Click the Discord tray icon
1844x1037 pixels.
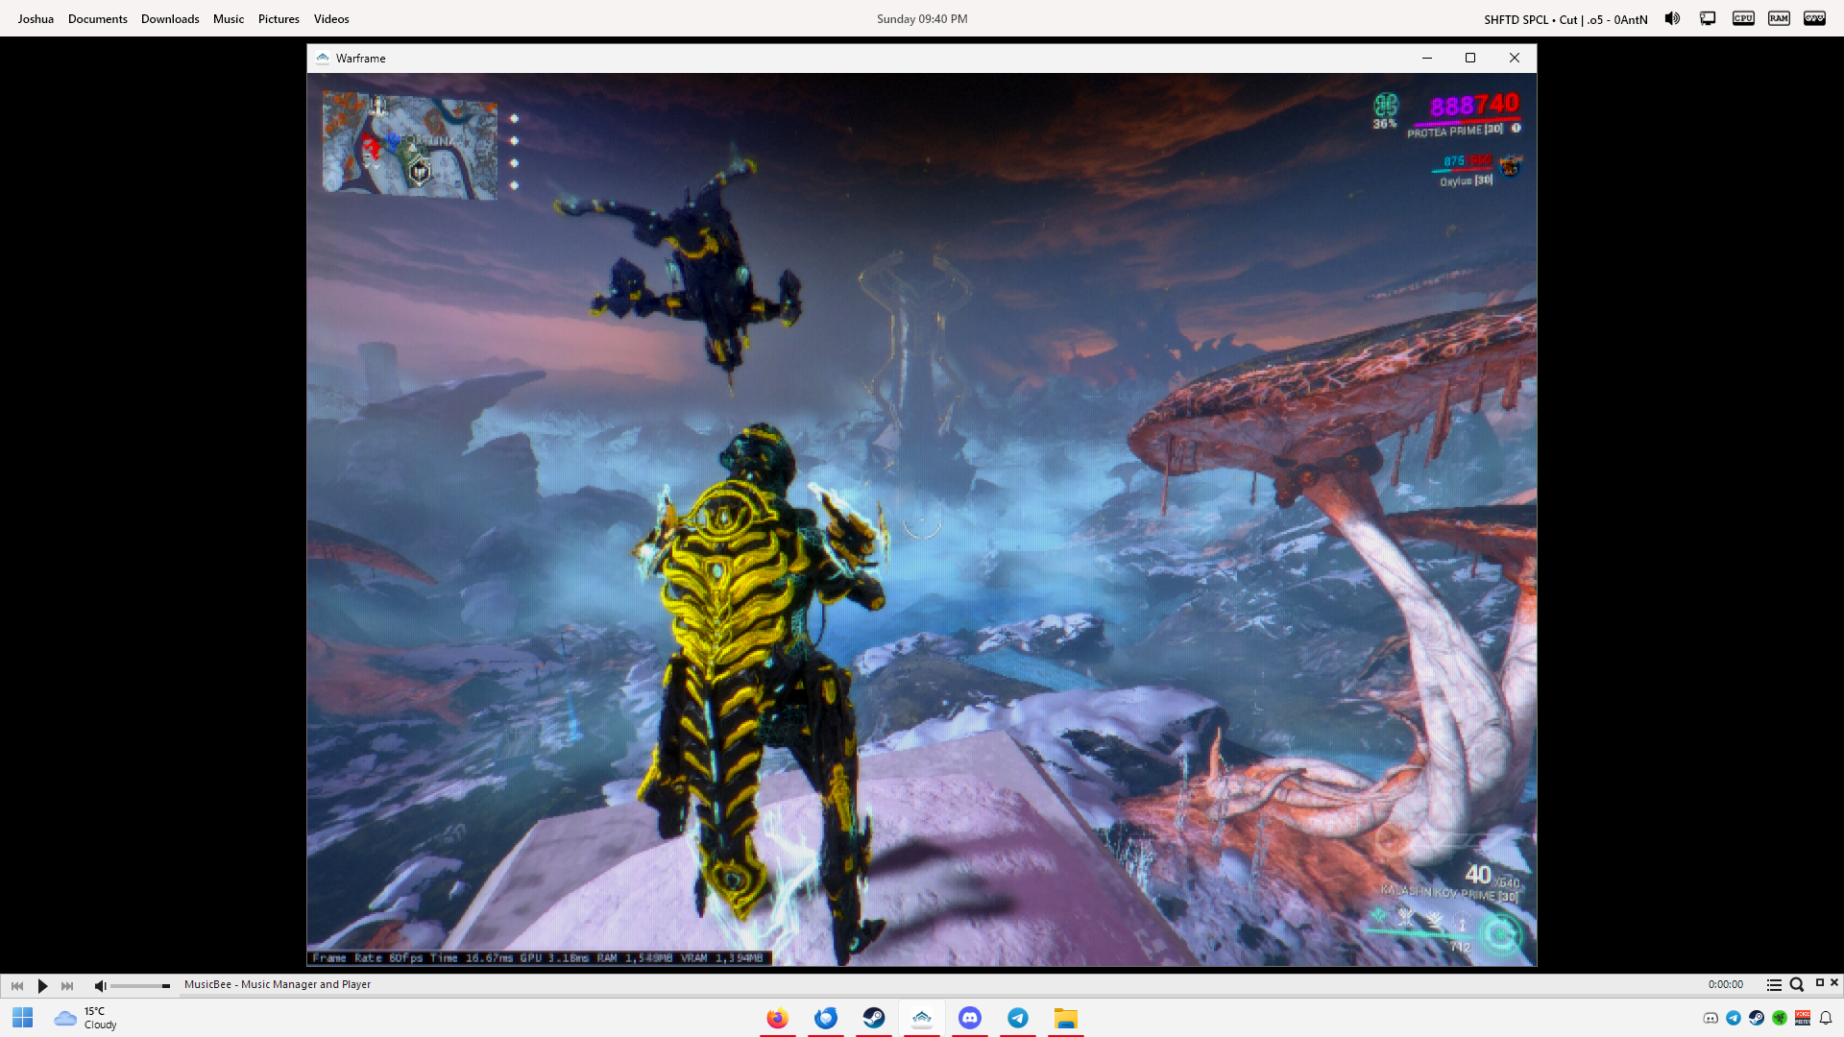pyautogui.click(x=1711, y=1018)
